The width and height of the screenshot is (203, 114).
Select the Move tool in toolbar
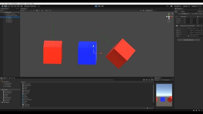click(x=5, y=6)
